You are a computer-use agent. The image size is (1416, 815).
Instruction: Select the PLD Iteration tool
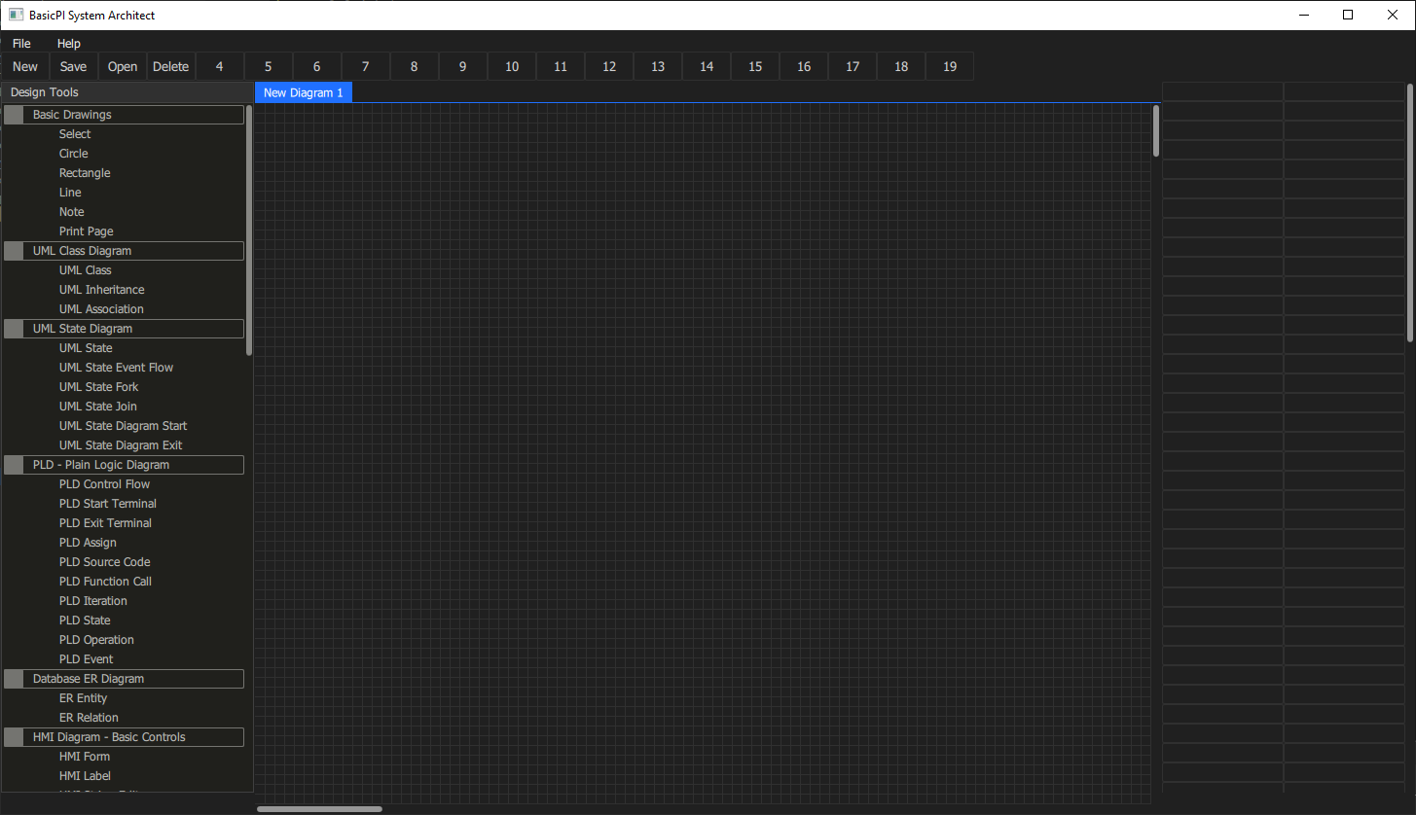pyautogui.click(x=93, y=601)
